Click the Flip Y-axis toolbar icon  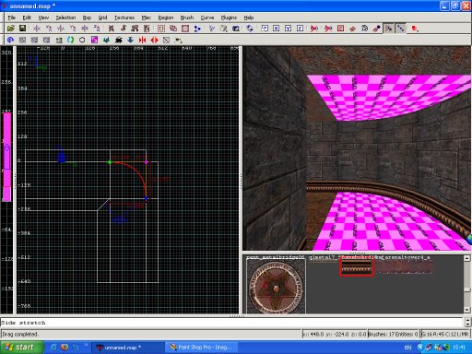61,29
